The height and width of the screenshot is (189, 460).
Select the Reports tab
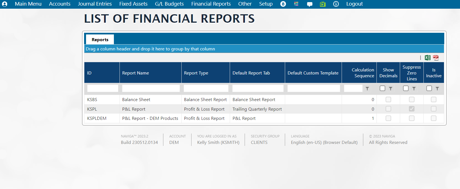click(100, 40)
